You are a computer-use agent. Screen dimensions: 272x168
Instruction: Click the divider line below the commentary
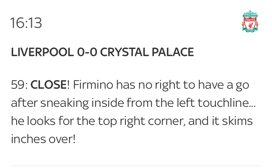pyautogui.click(x=136, y=166)
